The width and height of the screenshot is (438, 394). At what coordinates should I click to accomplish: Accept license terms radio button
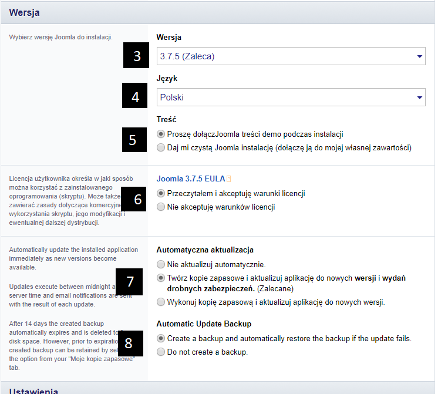pyautogui.click(x=161, y=193)
